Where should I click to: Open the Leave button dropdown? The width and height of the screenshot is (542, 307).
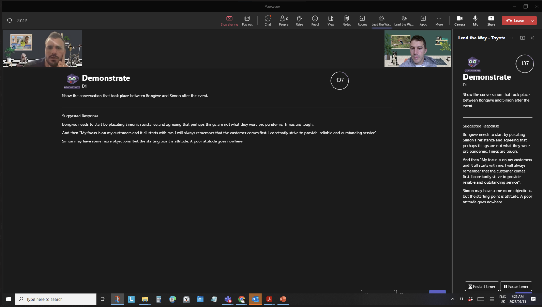coord(533,20)
